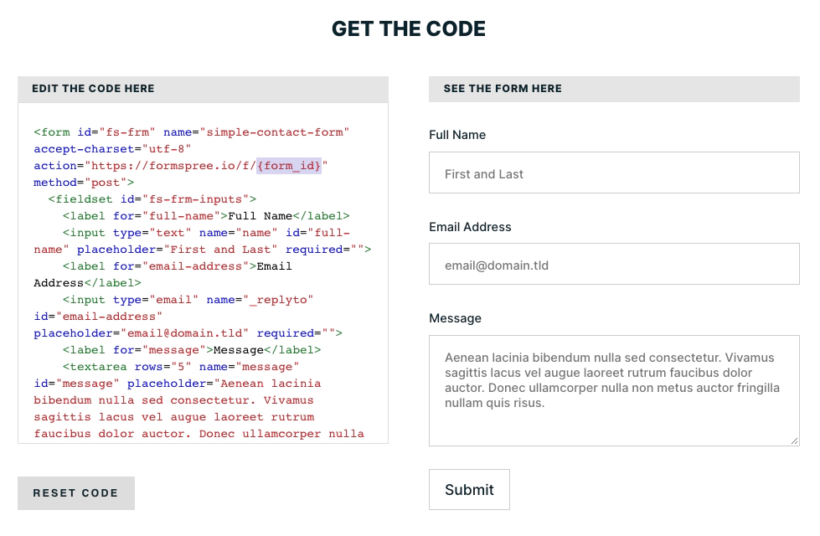Click the Edit The Code Here header
820x536 pixels.
click(93, 89)
